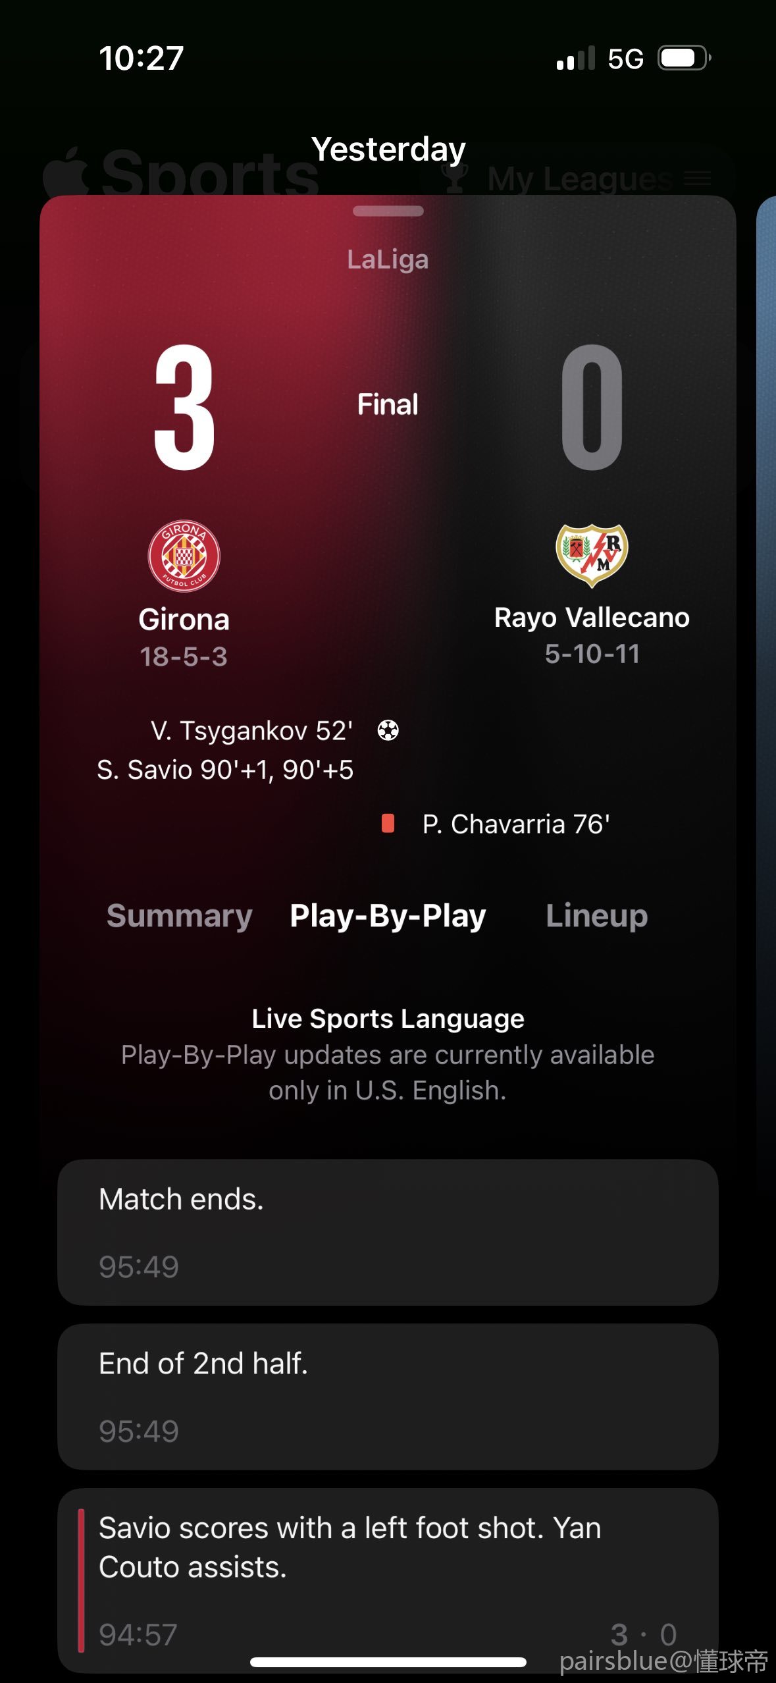Tap the Rayo Vallecano club crest
This screenshot has width=776, height=1683.
(592, 554)
